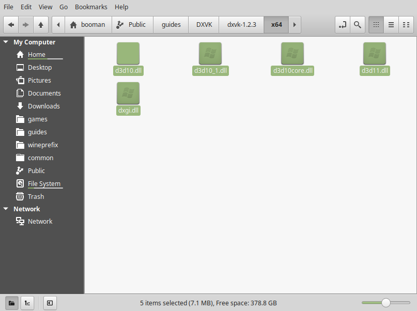The width and height of the screenshot is (417, 311).
Task: Select the d3d10core.dll file icon
Action: click(x=292, y=53)
